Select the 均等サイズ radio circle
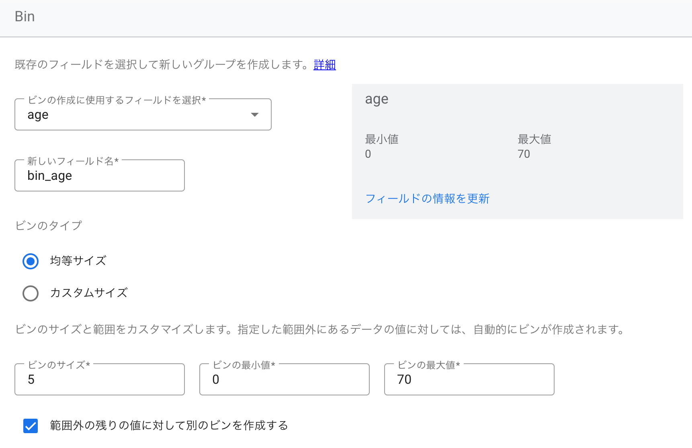 pyautogui.click(x=31, y=261)
